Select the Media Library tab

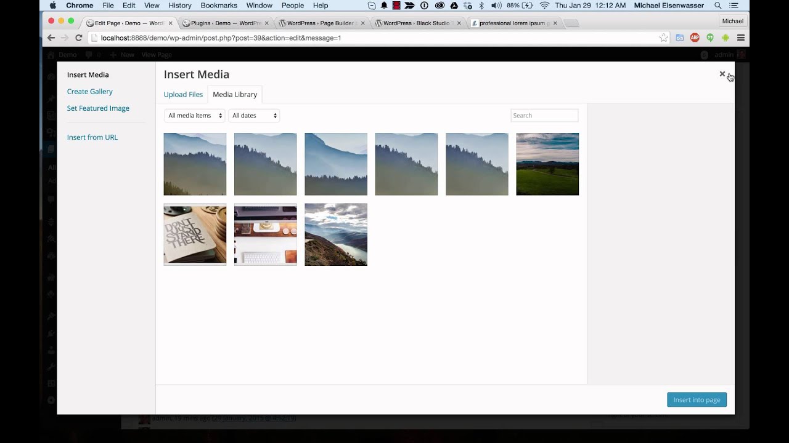[x=235, y=95]
